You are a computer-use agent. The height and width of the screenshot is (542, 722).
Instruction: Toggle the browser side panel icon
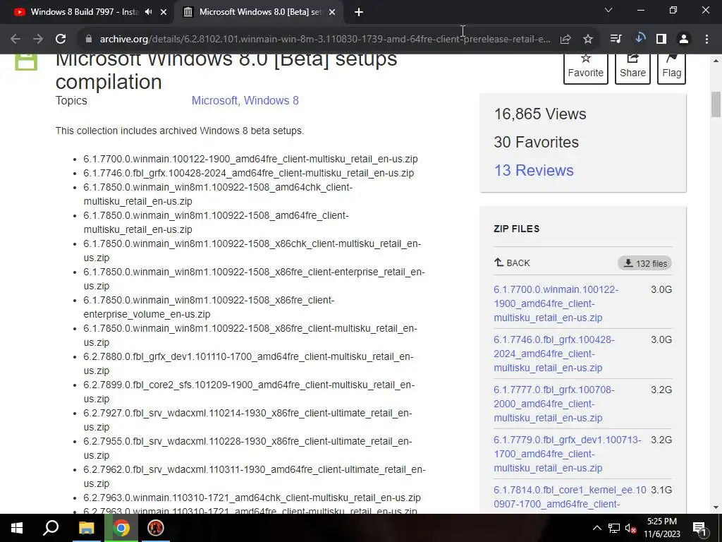pyautogui.click(x=661, y=40)
